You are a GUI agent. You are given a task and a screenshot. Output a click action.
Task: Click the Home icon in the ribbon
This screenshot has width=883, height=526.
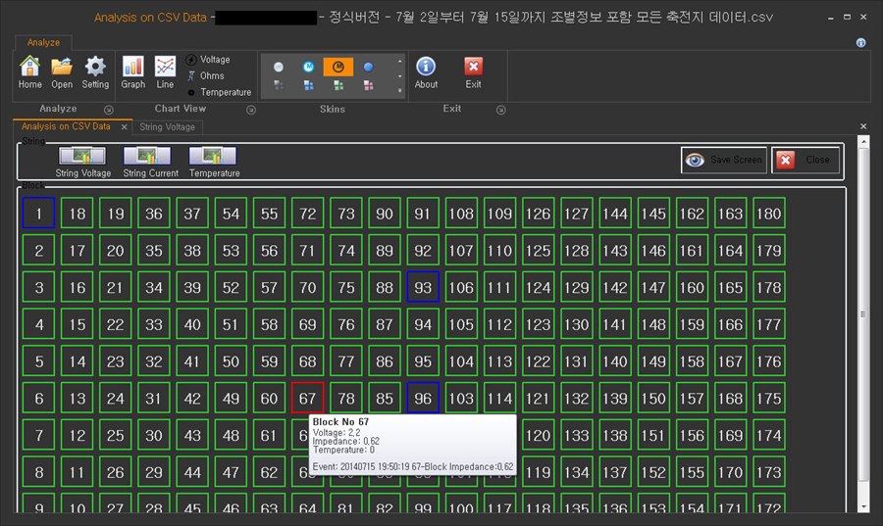tap(29, 72)
